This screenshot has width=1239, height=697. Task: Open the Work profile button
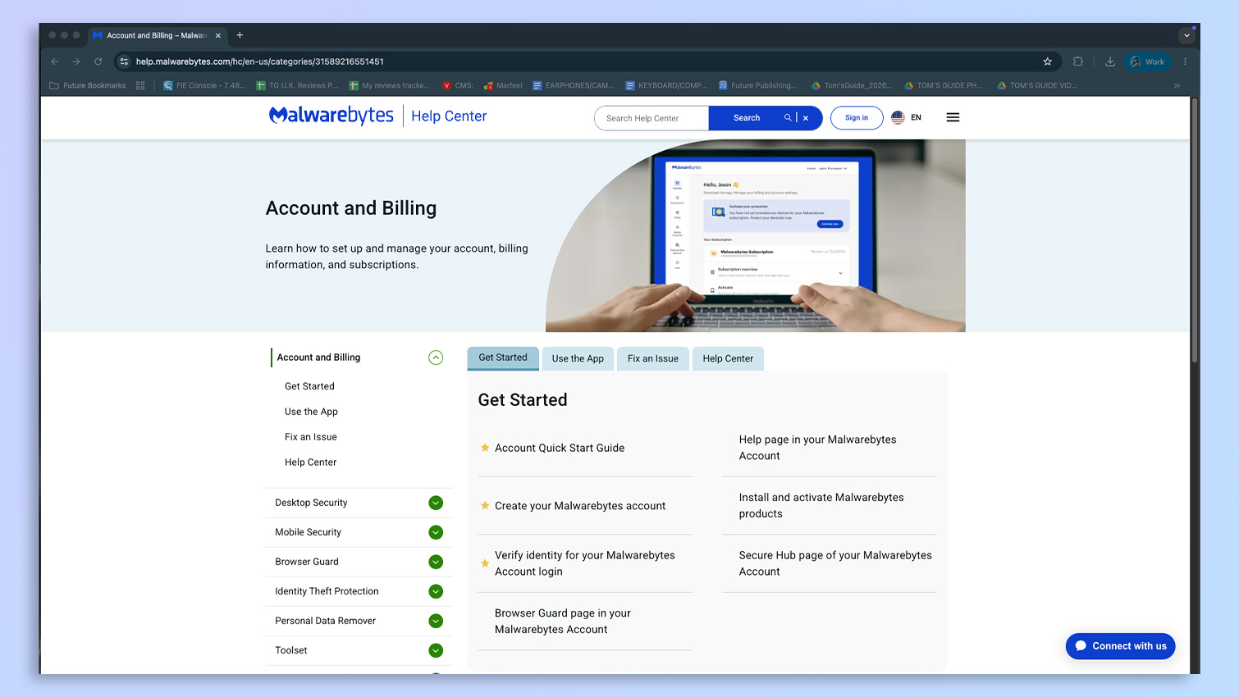coord(1148,61)
